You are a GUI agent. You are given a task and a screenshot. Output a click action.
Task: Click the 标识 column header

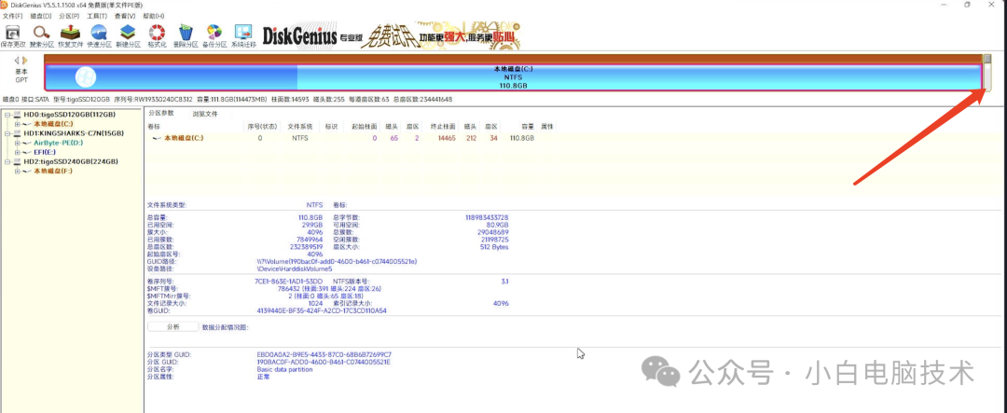point(331,127)
